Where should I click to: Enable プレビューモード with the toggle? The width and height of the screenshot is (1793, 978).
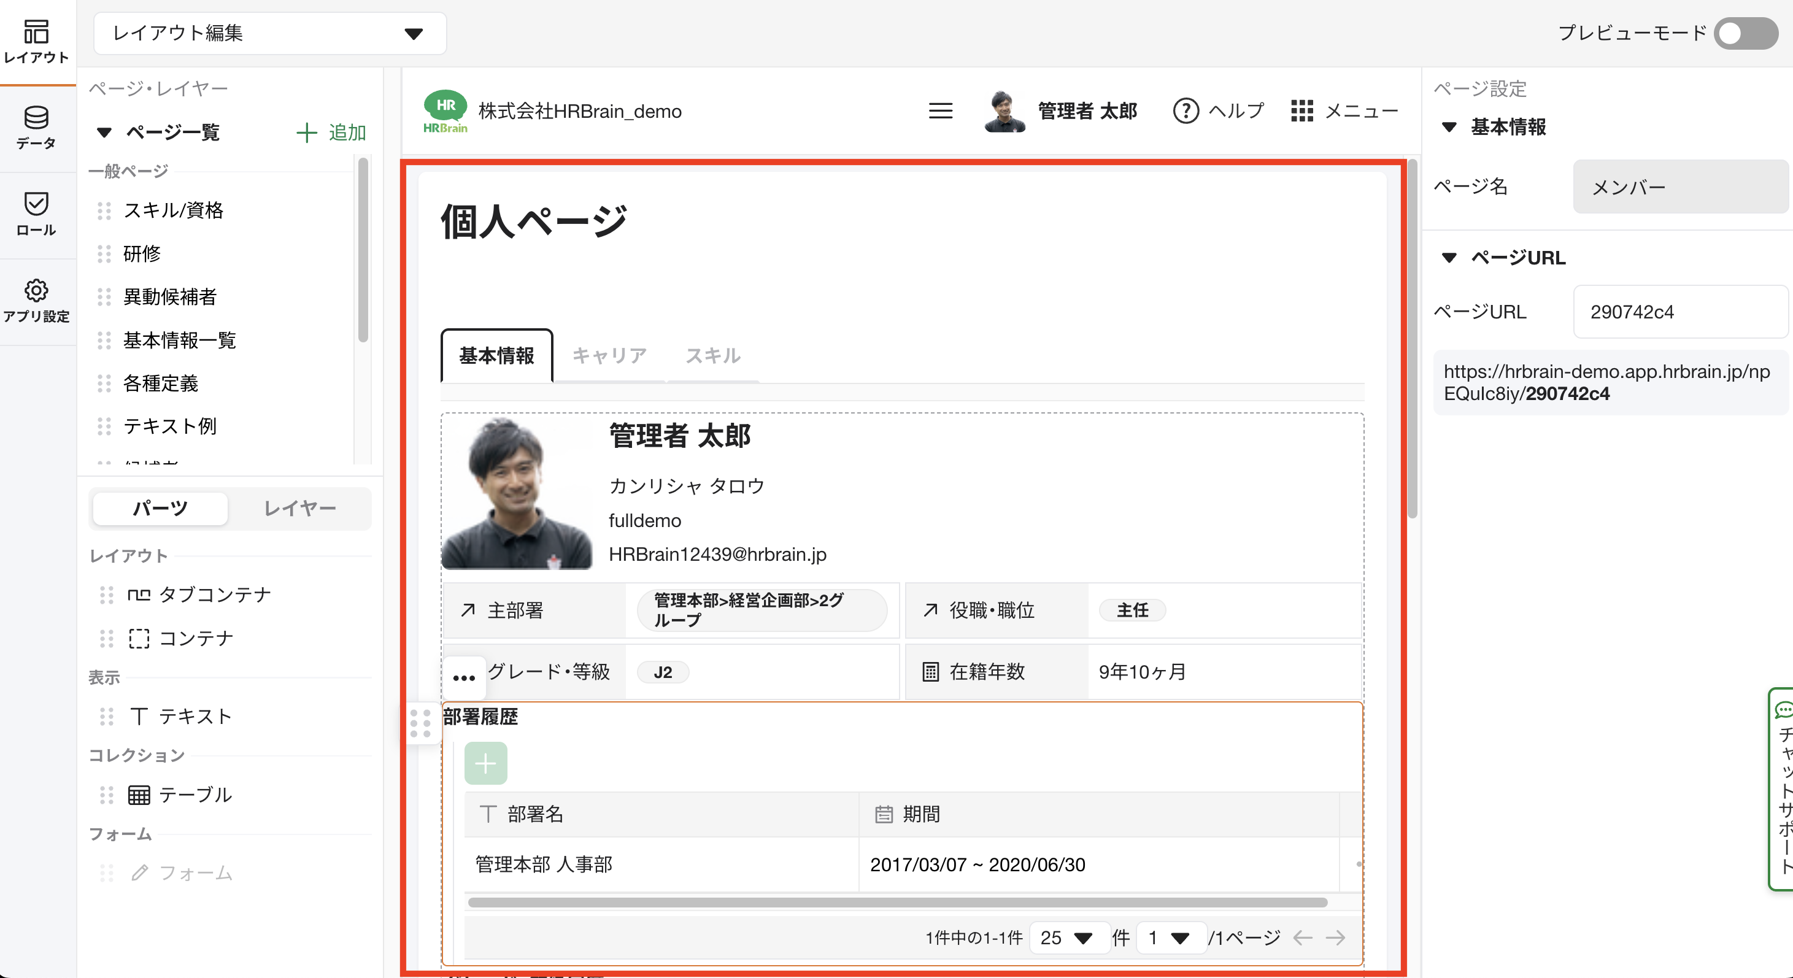pos(1745,33)
